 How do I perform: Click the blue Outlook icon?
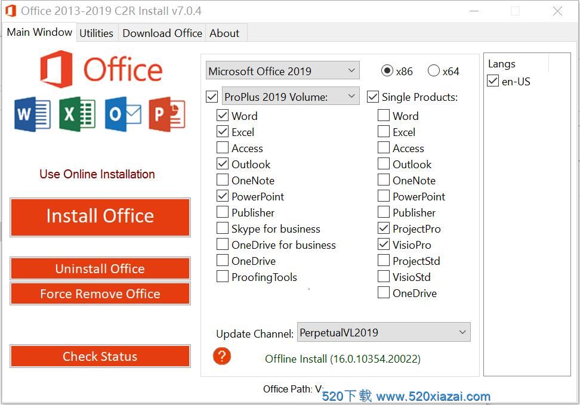click(122, 113)
